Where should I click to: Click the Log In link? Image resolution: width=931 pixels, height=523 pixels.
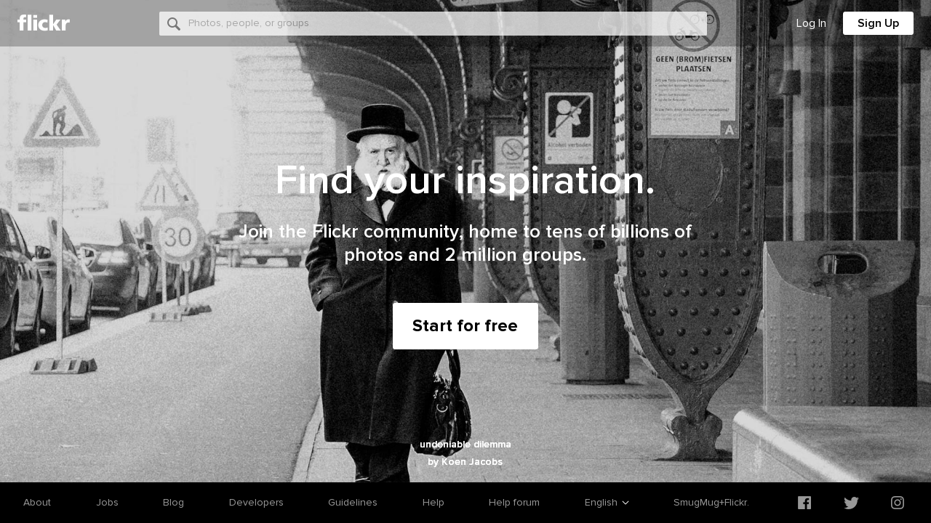(x=811, y=23)
